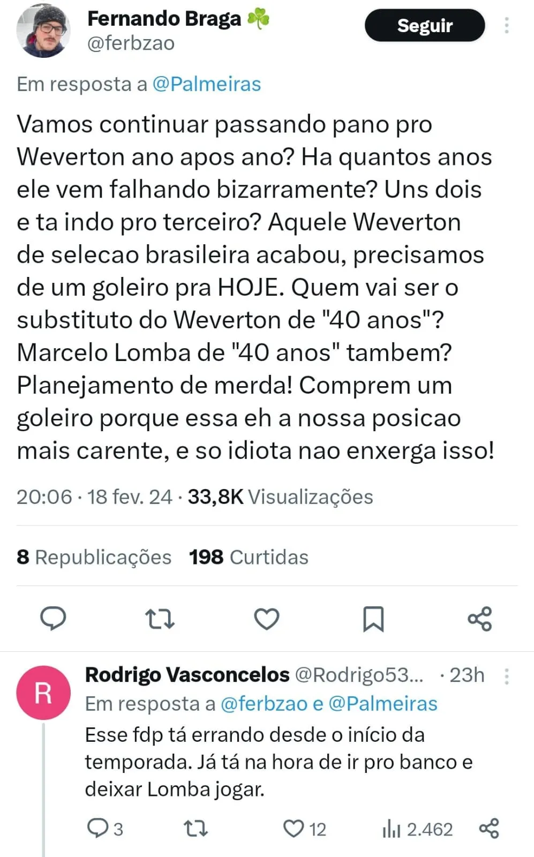Repost the main tweet via retweet icon

click(160, 619)
